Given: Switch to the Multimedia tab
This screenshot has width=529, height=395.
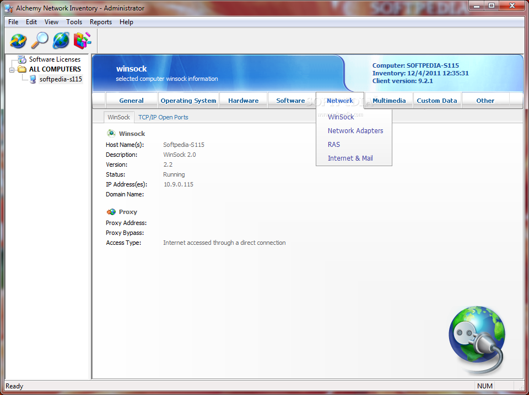Looking at the screenshot, I should point(390,100).
